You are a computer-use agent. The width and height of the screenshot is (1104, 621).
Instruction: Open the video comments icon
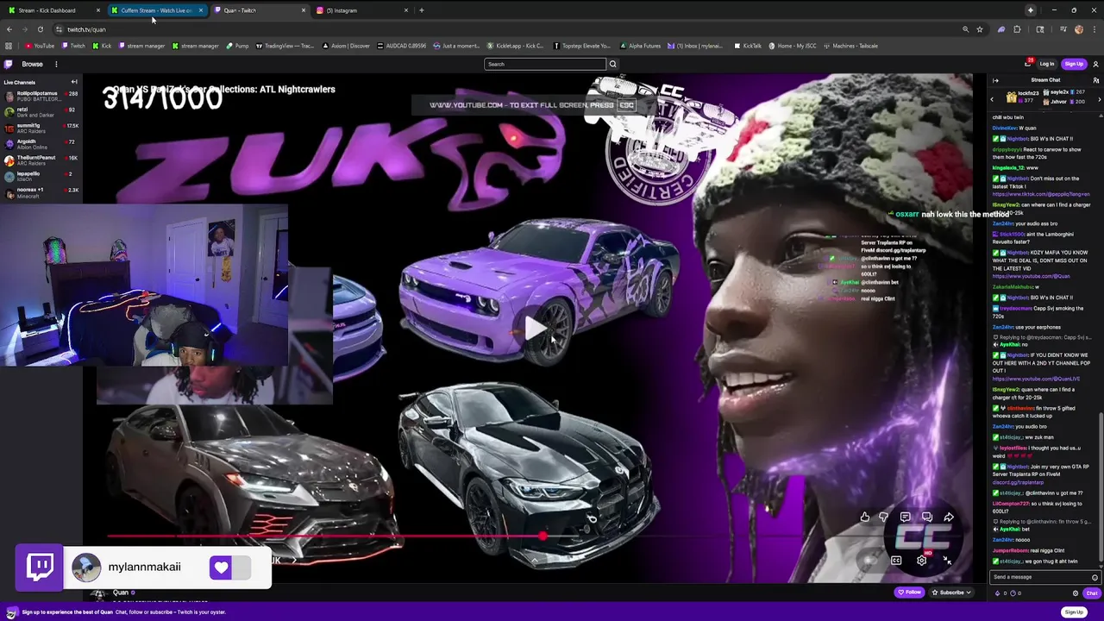[905, 517]
